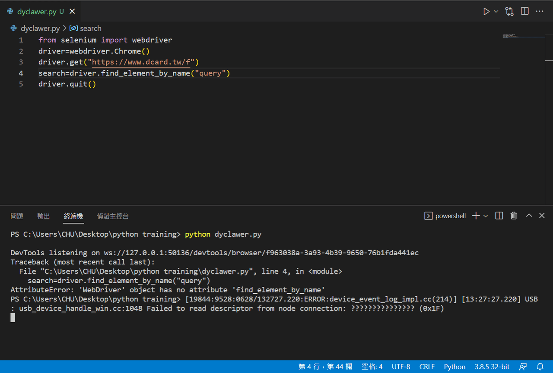The image size is (553, 373).
Task: Open more editor actions with the ellipsis icon
Action: tap(540, 11)
